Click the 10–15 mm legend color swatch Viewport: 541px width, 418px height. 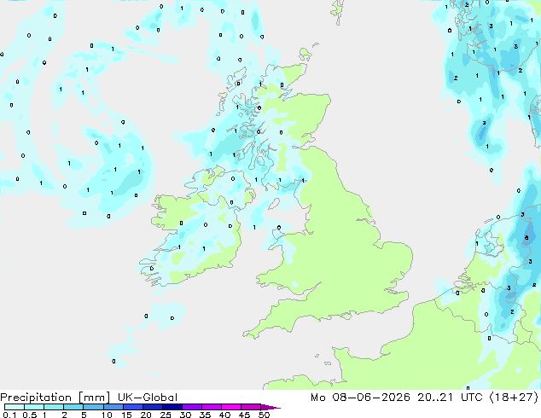[x=113, y=407]
